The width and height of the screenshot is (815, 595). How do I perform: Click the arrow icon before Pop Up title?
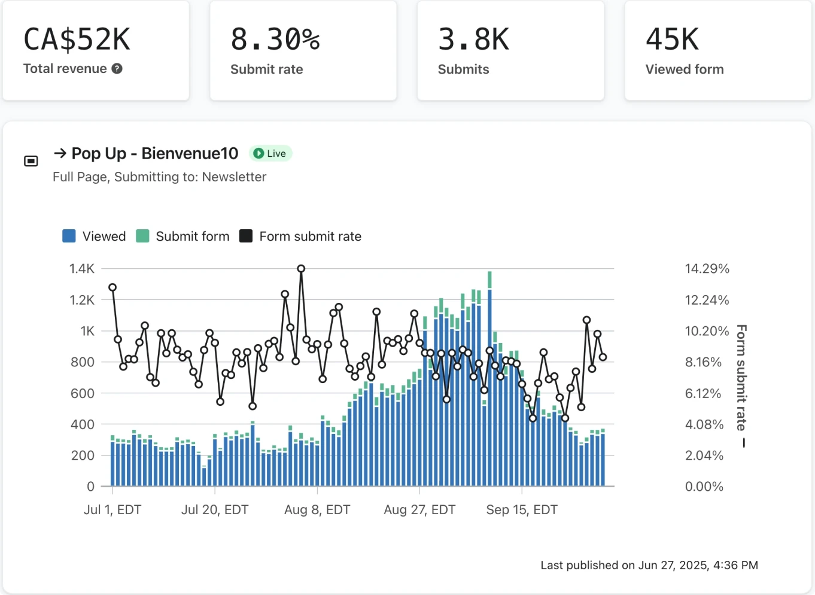[x=60, y=153]
